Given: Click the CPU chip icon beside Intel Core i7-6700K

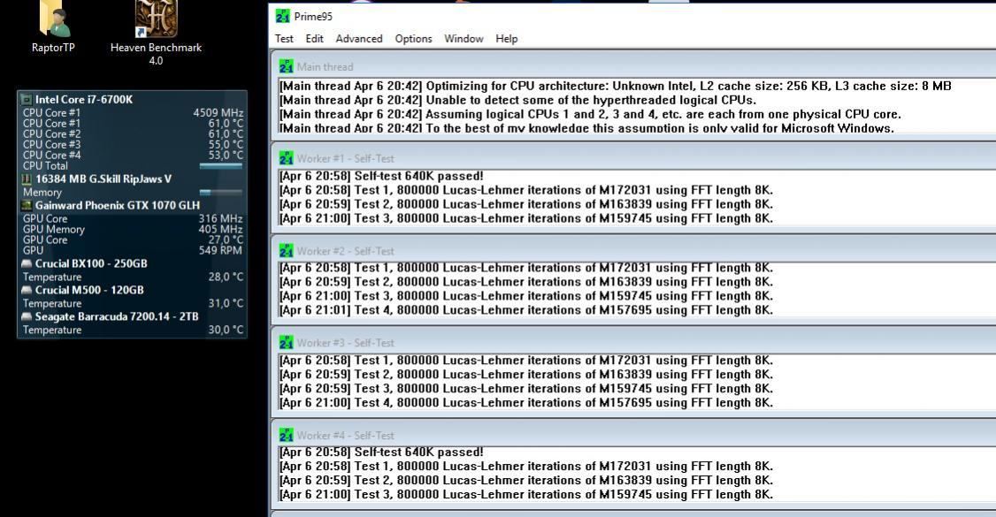Looking at the screenshot, I should [27, 100].
